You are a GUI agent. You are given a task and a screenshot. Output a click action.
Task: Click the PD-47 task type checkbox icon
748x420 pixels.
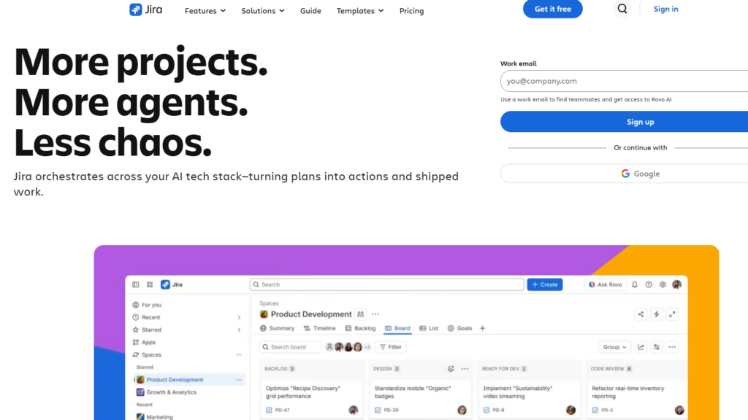(x=269, y=410)
